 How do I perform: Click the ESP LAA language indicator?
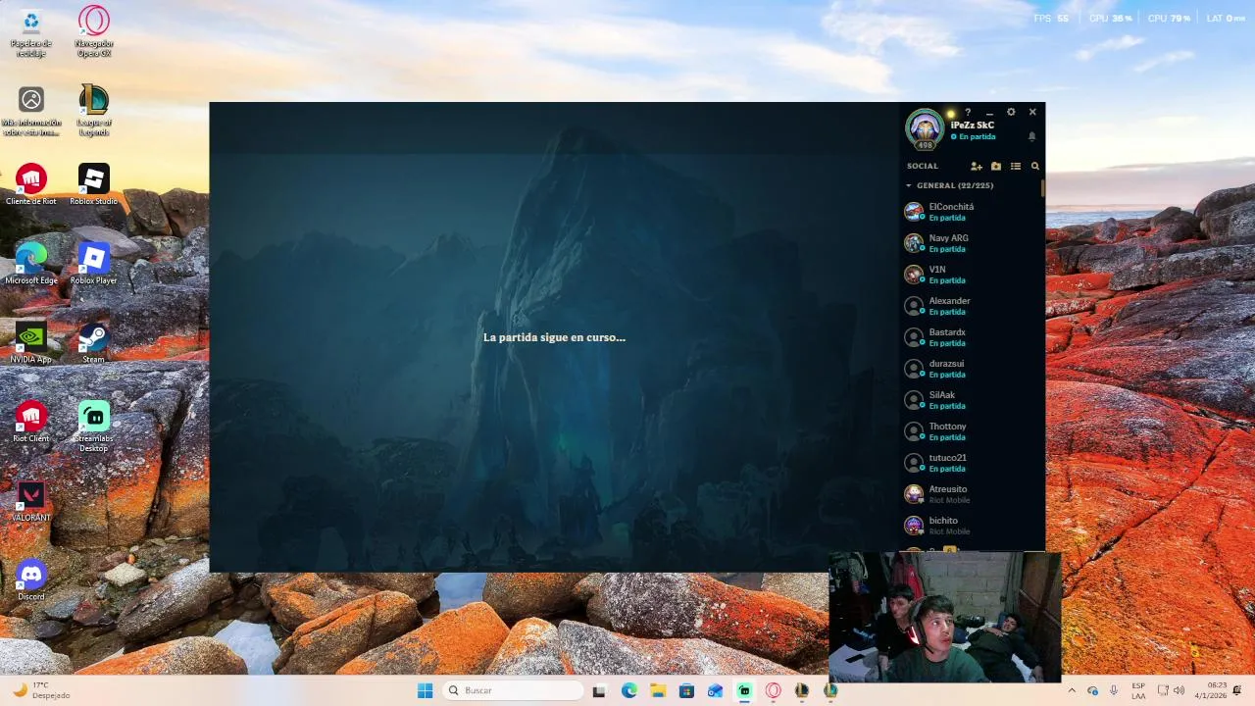tap(1138, 690)
